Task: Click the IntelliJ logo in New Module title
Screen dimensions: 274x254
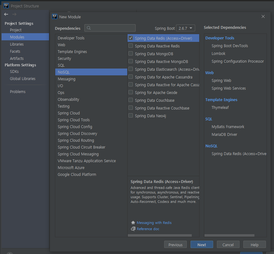Action: (55, 17)
